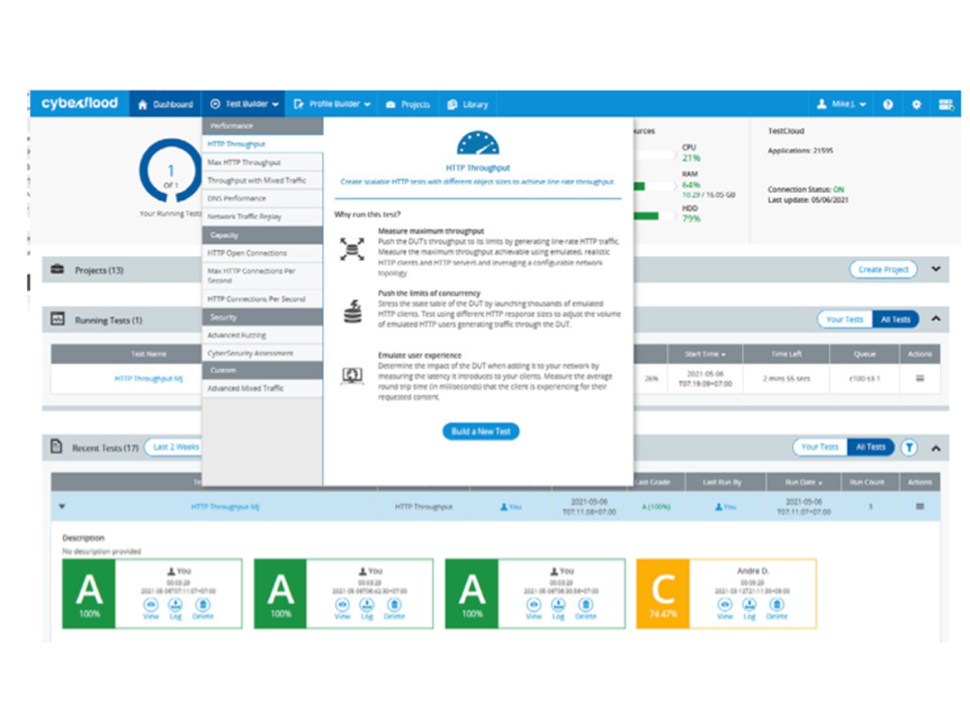Open the settings gear icon
The image size is (970, 727).
pyautogui.click(x=916, y=105)
